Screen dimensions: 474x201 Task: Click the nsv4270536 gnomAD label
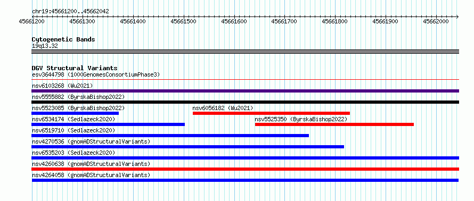coord(91,141)
